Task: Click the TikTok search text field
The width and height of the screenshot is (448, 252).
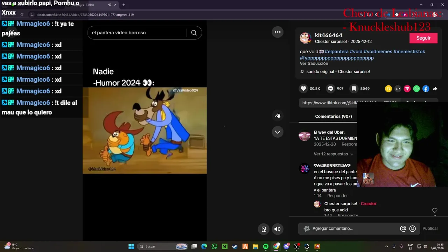Action: pos(137,33)
